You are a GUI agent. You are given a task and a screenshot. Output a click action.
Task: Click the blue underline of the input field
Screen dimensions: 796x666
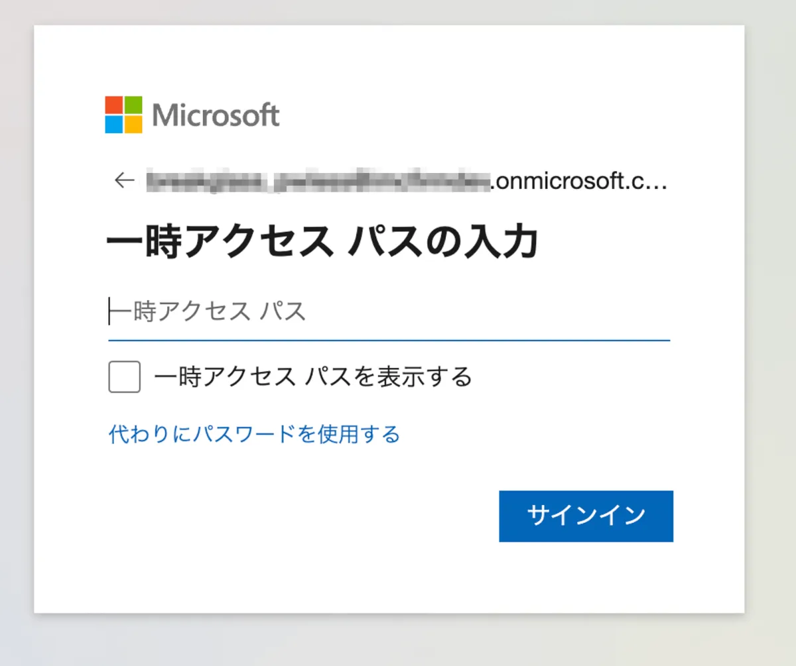coord(389,340)
